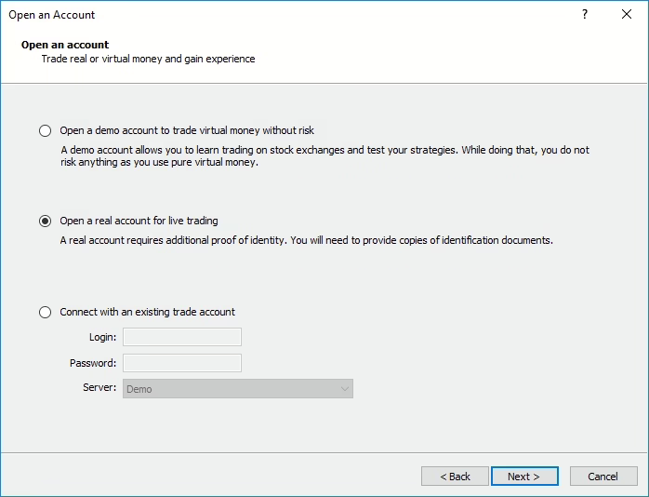649x497 pixels.
Task: Click 'Open a real account for live trading' label
Action: click(x=139, y=221)
